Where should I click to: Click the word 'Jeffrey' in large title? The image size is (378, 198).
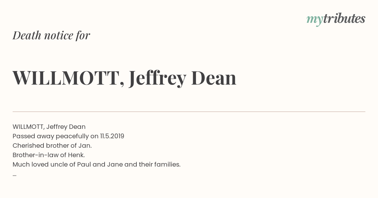click(x=157, y=78)
